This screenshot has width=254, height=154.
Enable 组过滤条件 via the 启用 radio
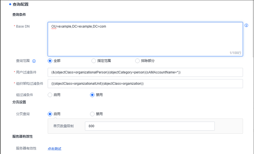click(x=50, y=95)
